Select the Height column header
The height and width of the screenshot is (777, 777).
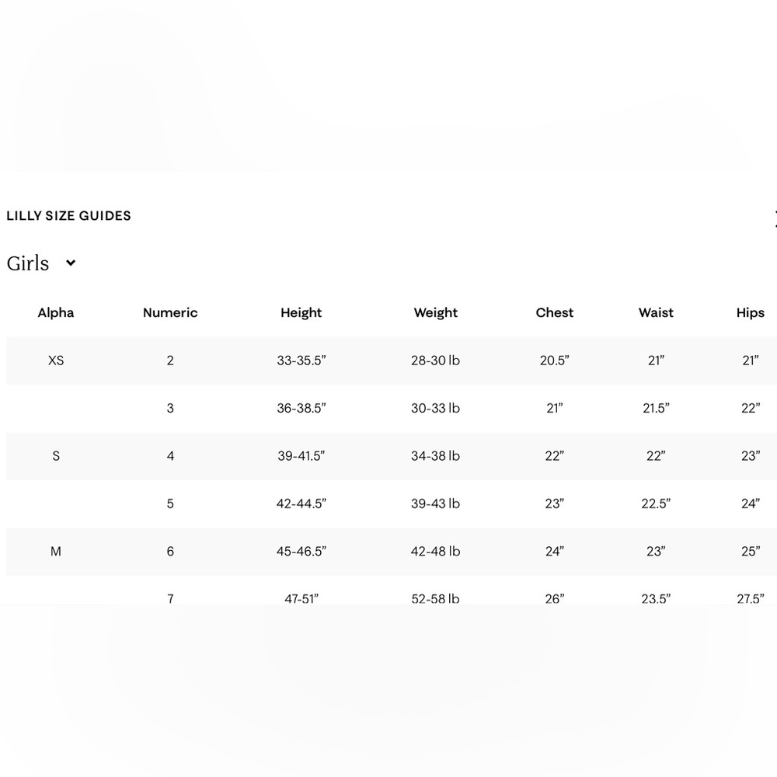coord(301,312)
